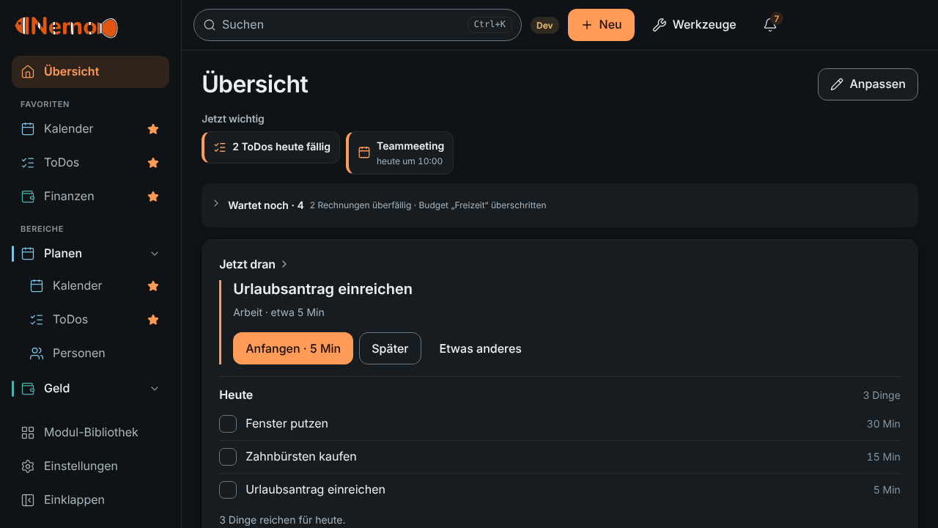
Task: Click the Nemo fish logo
Action: coord(67,27)
